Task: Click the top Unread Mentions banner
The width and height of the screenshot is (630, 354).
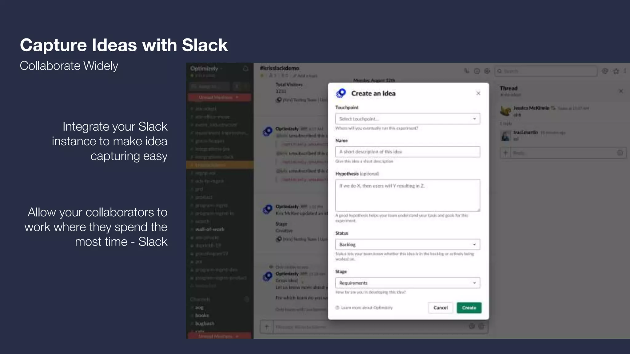Action: [220, 97]
